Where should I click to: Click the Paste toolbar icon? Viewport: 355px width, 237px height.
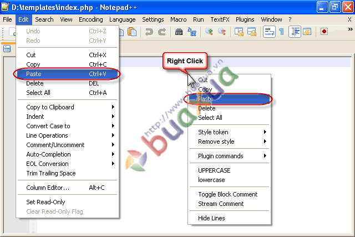(132, 32)
